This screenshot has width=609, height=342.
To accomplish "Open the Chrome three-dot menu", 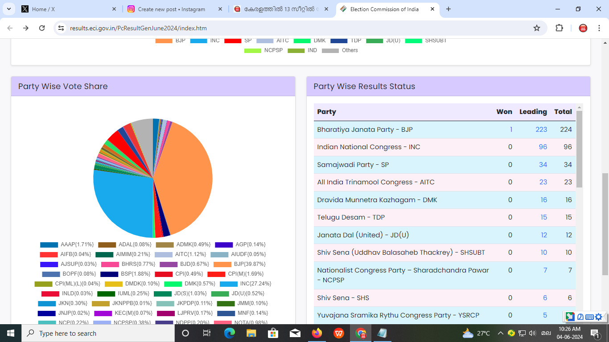I will [x=598, y=28].
